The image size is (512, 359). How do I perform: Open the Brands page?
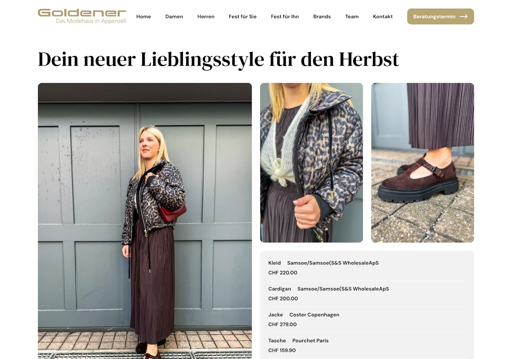click(x=322, y=16)
